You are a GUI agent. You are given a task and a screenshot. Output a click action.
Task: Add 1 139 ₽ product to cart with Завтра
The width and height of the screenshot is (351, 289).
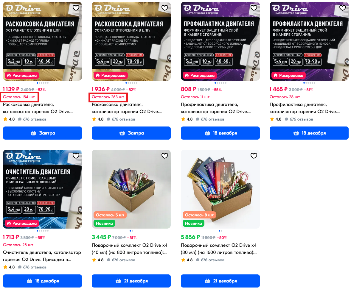click(x=42, y=133)
